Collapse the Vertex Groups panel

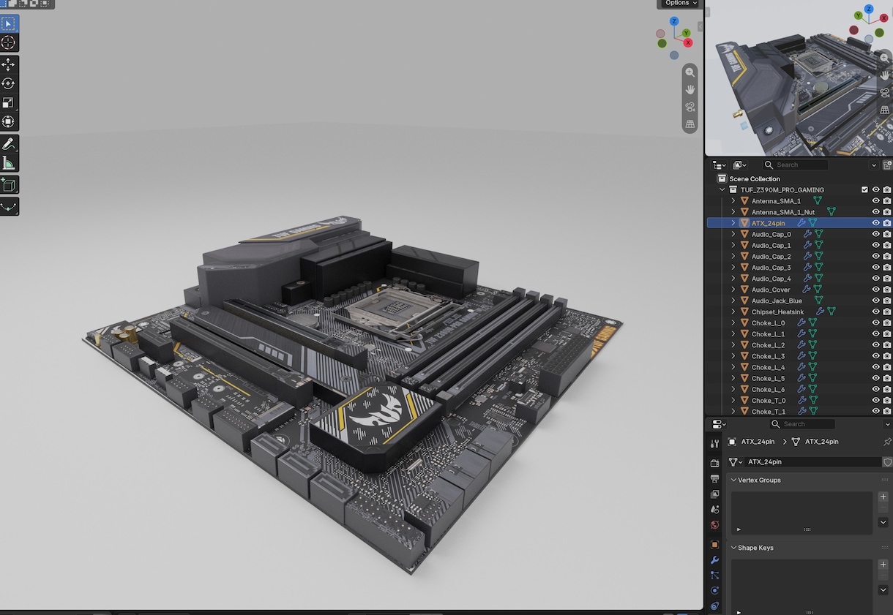coord(734,480)
